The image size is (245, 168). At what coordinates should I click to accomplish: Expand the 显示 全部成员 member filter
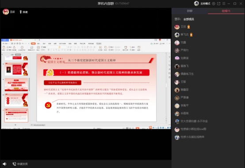tap(188, 19)
